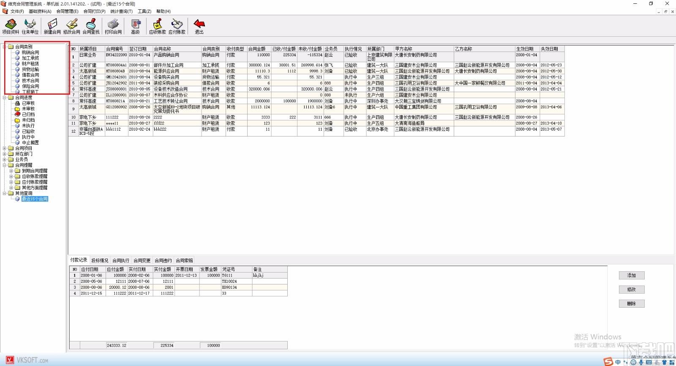Click the microphone icon in IME bar
The height and width of the screenshot is (366, 676).
pyautogui.click(x=641, y=362)
